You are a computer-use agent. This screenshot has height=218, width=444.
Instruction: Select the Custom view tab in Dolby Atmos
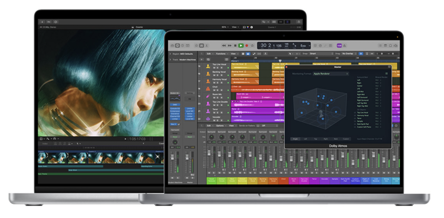pos(346,139)
